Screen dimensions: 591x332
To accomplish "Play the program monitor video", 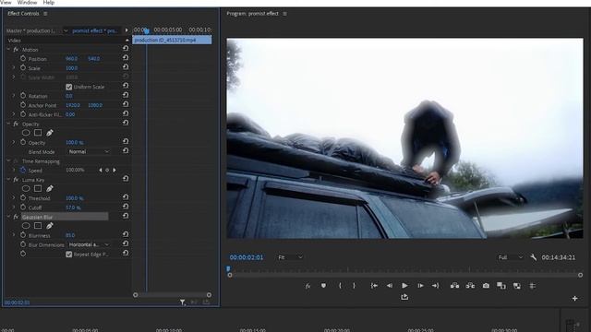I will [404, 286].
